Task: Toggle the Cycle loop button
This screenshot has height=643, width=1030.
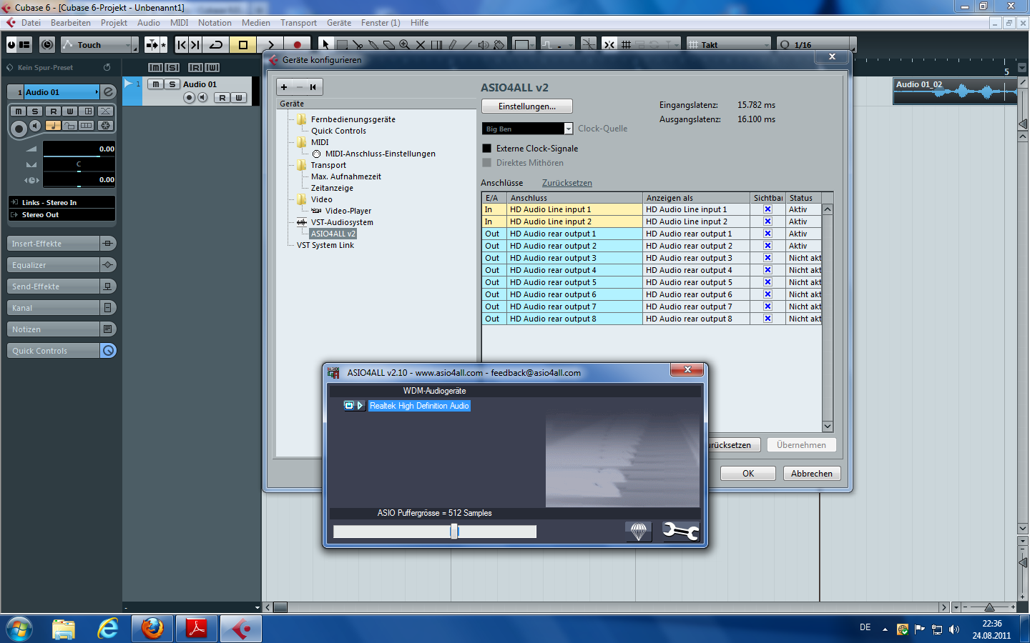Action: coord(216,44)
